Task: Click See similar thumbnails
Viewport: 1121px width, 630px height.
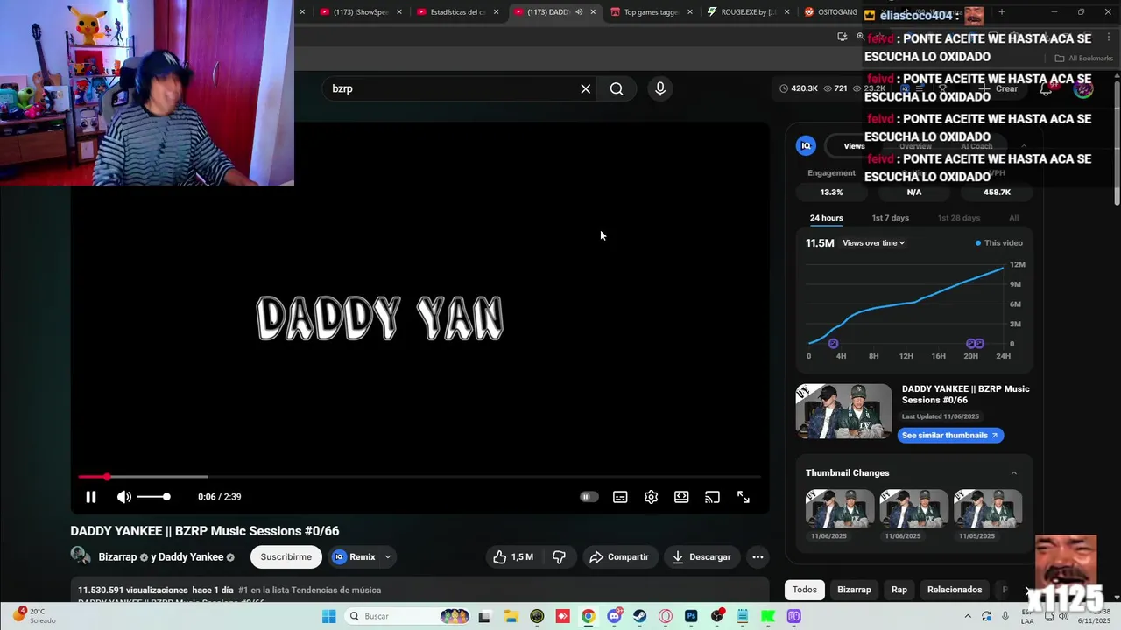Action: coord(950,436)
